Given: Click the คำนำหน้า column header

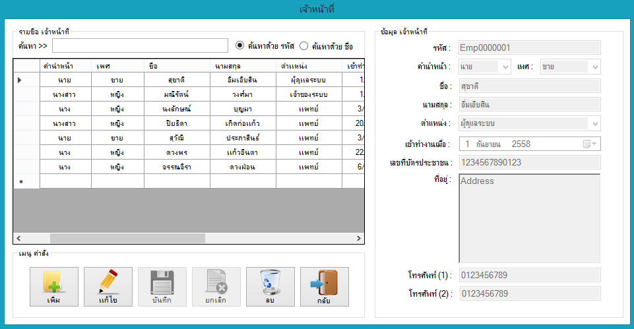Looking at the screenshot, I should [65, 66].
